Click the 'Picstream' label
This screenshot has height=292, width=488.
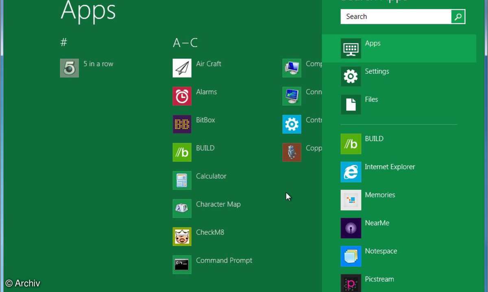379,279
